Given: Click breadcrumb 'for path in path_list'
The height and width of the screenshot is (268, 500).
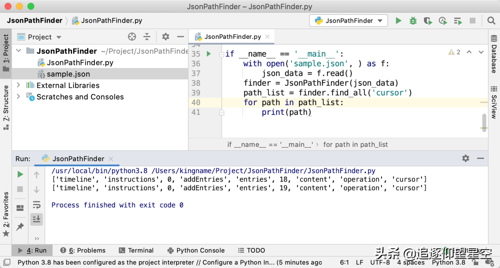Looking at the screenshot, I should pos(356,144).
